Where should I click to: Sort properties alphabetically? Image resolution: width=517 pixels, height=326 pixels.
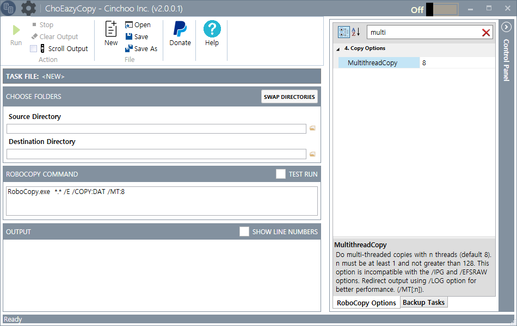coord(355,32)
